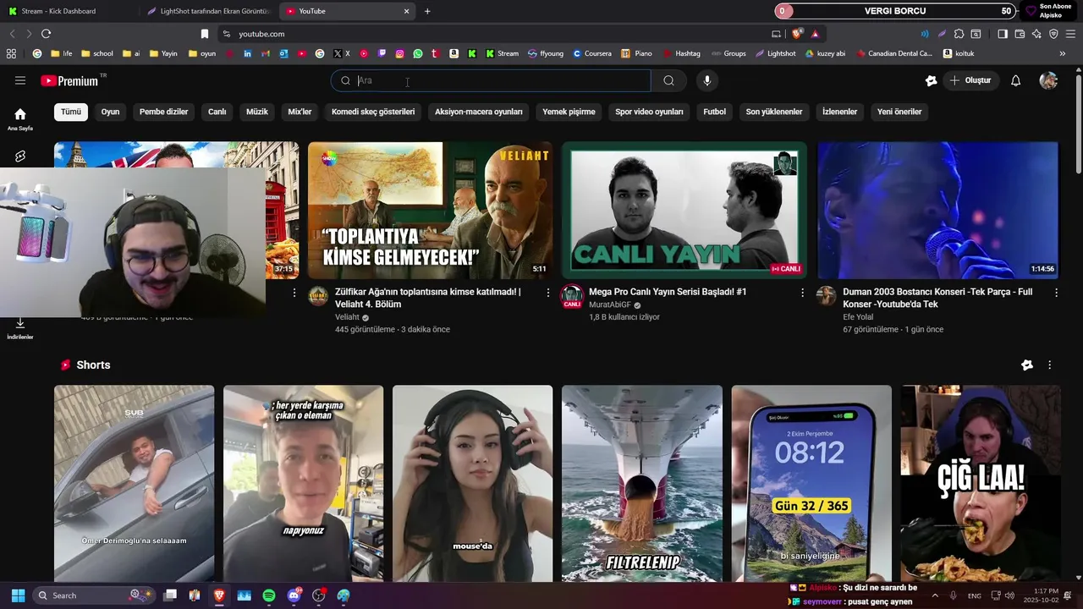This screenshot has height=609, width=1083.
Task: Open the Veliaht 'Toplantıya kimse gelmeyecek' thumbnail
Action: click(x=430, y=211)
